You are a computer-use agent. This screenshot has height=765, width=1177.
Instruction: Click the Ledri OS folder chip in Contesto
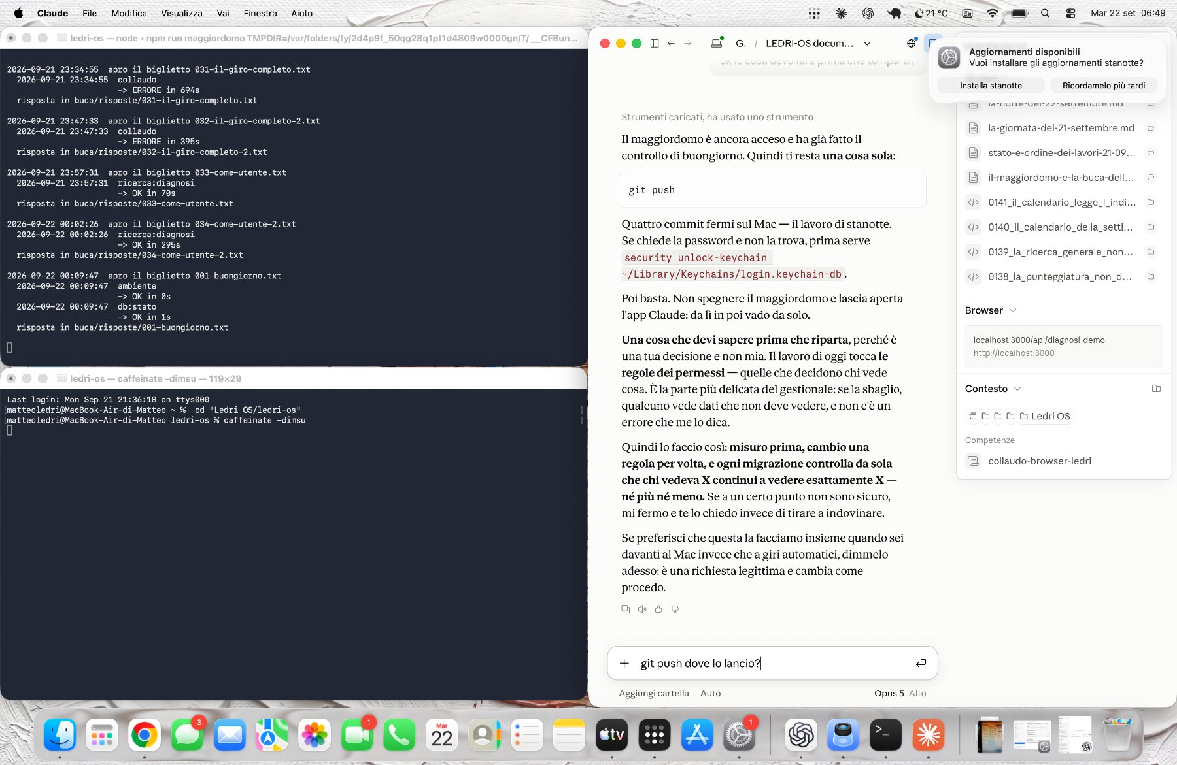[1044, 416]
